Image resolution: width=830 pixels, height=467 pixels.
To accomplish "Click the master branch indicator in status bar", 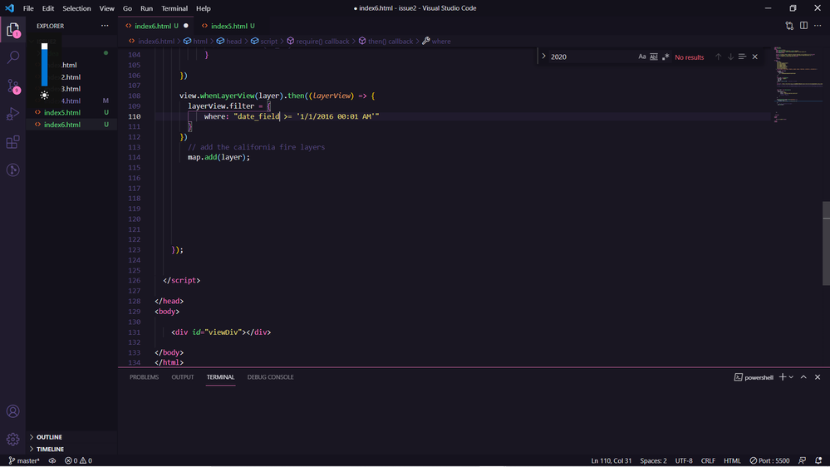I will coord(24,460).
